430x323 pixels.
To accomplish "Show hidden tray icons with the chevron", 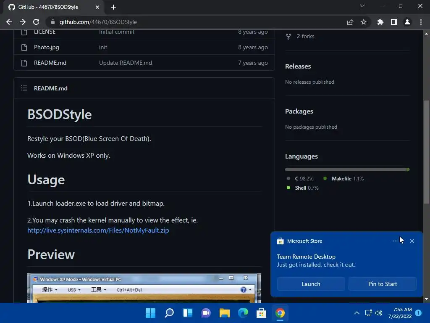I will (357, 313).
